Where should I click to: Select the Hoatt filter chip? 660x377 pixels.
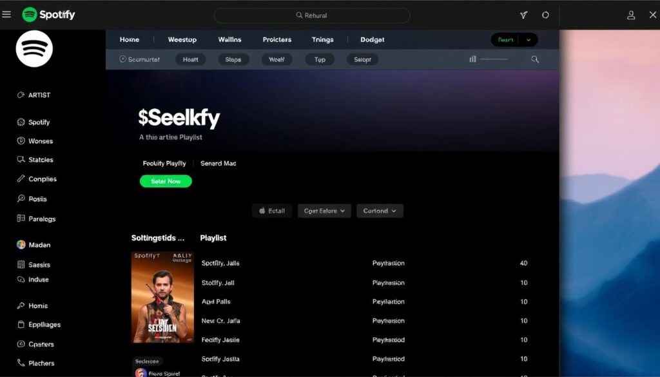[190, 59]
